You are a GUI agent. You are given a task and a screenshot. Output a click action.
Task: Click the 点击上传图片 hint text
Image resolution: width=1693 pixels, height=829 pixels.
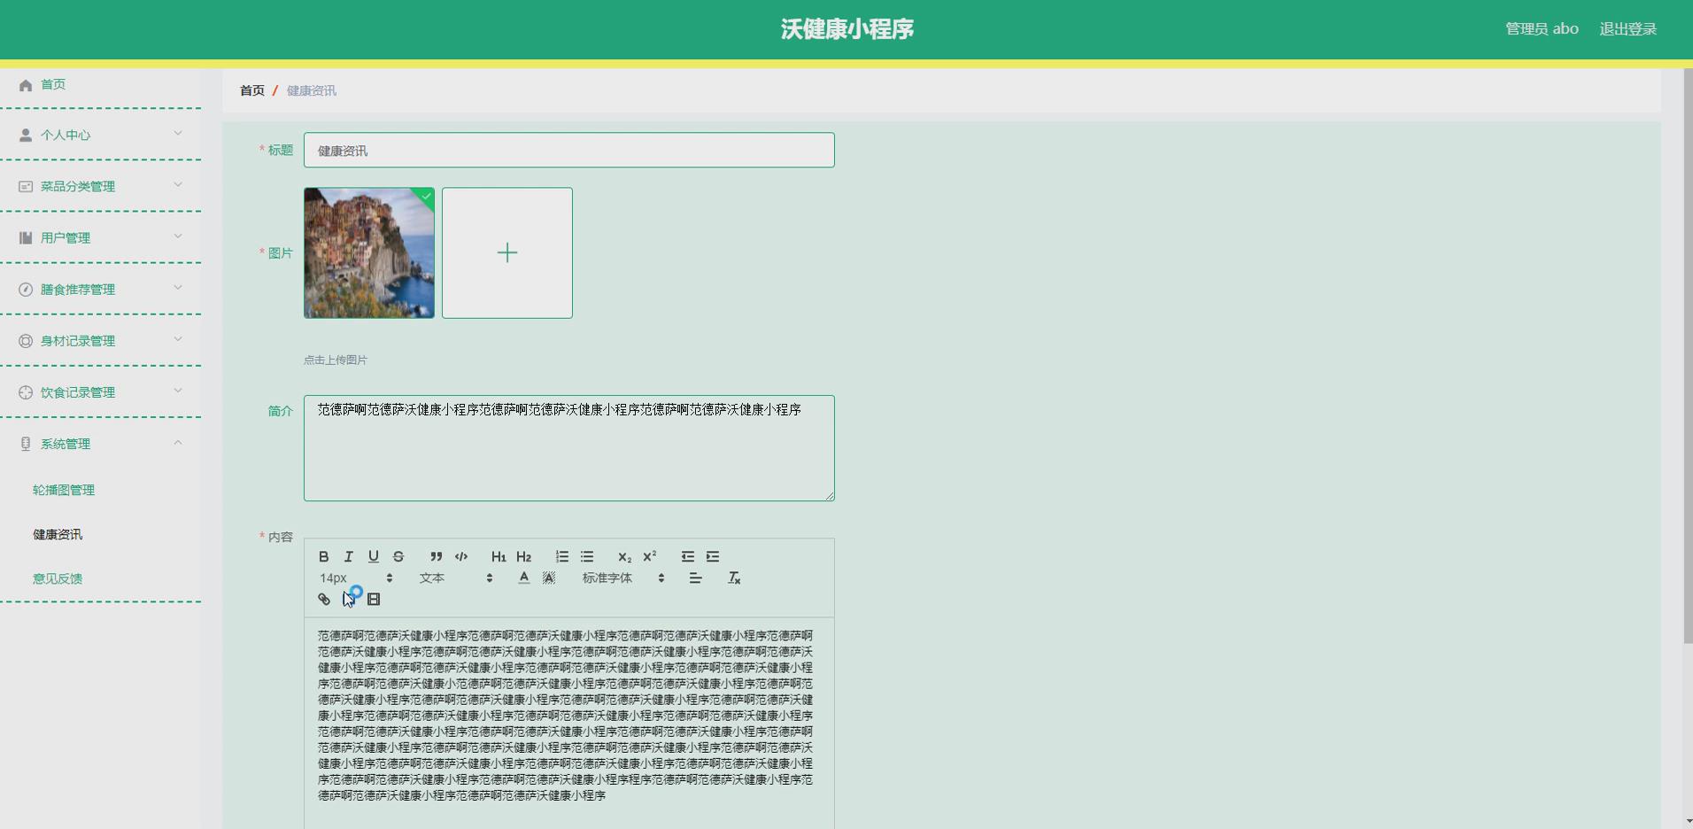click(336, 360)
